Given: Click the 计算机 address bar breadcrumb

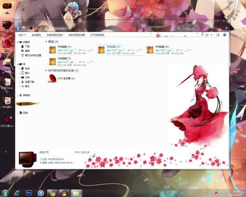Looking at the screenshot, I should pos(41,28).
